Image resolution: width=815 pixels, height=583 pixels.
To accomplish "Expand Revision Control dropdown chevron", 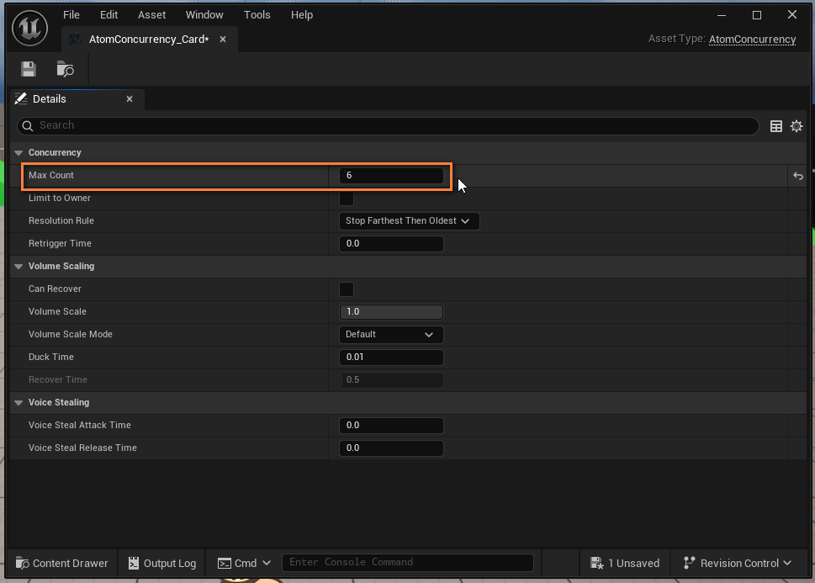I will [787, 564].
